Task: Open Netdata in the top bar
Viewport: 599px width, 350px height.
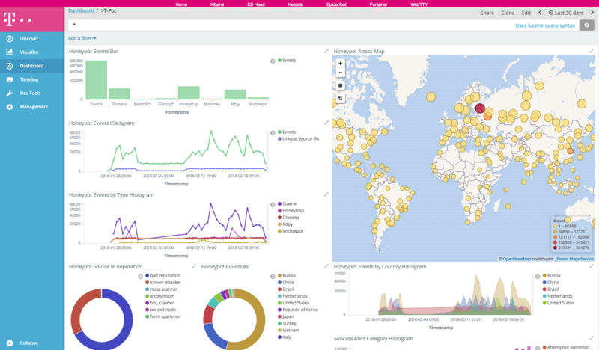Action: click(295, 4)
